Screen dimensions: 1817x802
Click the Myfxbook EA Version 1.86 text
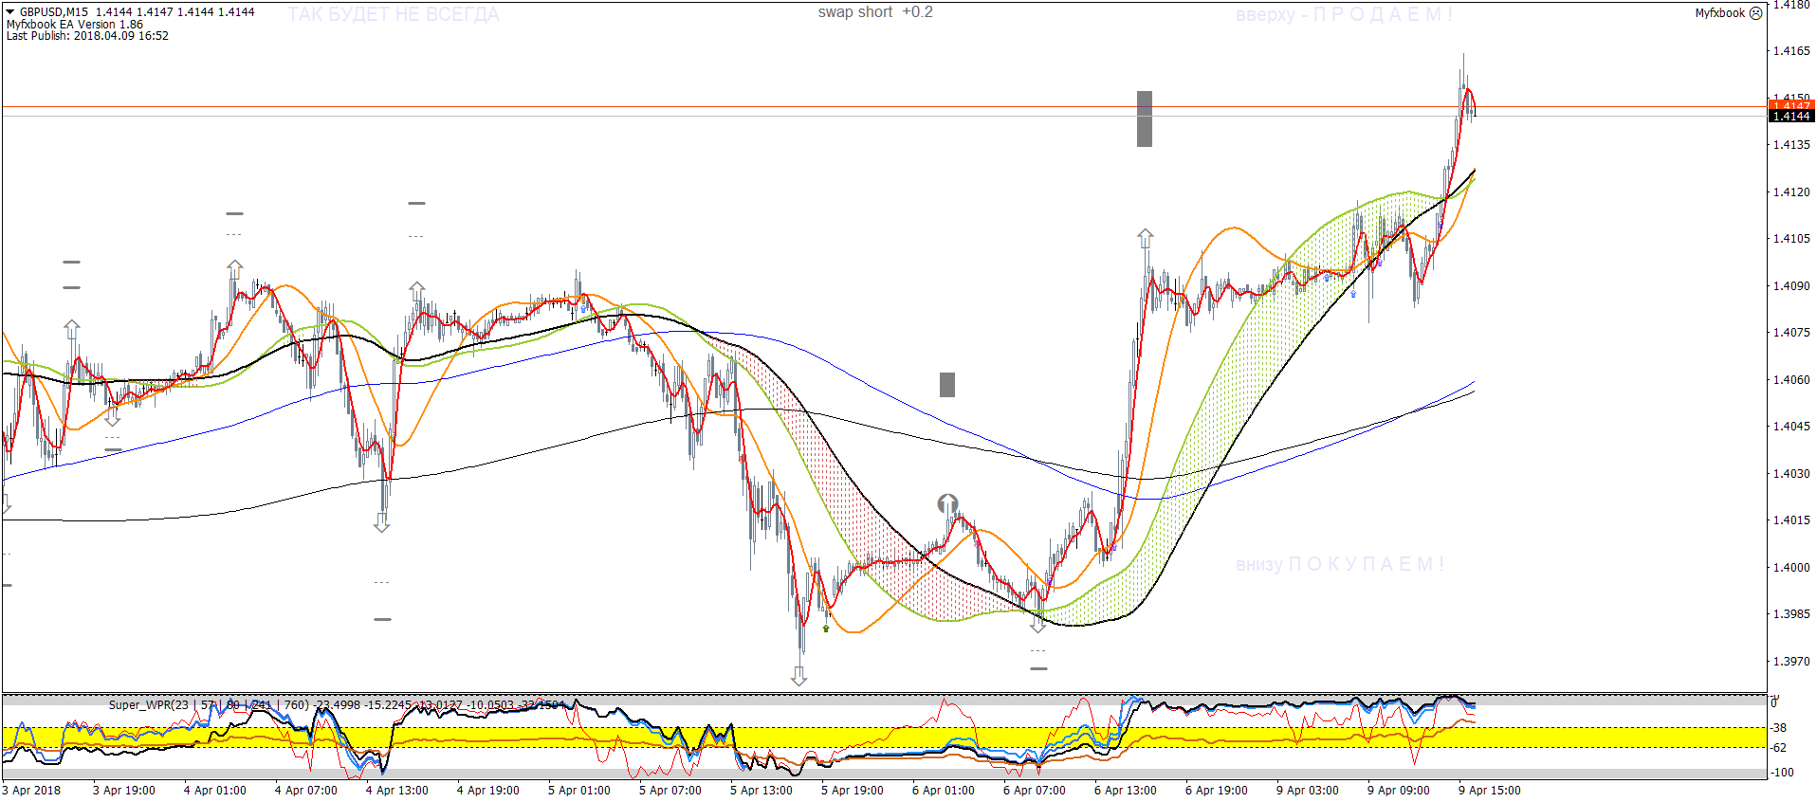pyautogui.click(x=75, y=25)
